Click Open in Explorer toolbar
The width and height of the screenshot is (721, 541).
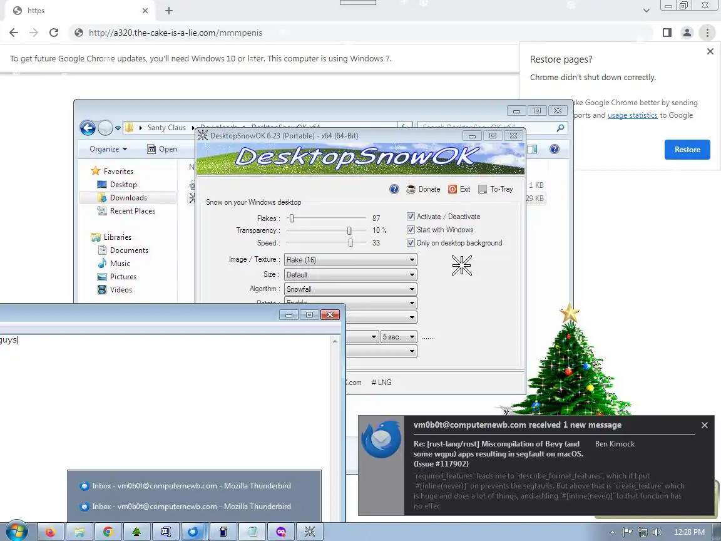162,149
